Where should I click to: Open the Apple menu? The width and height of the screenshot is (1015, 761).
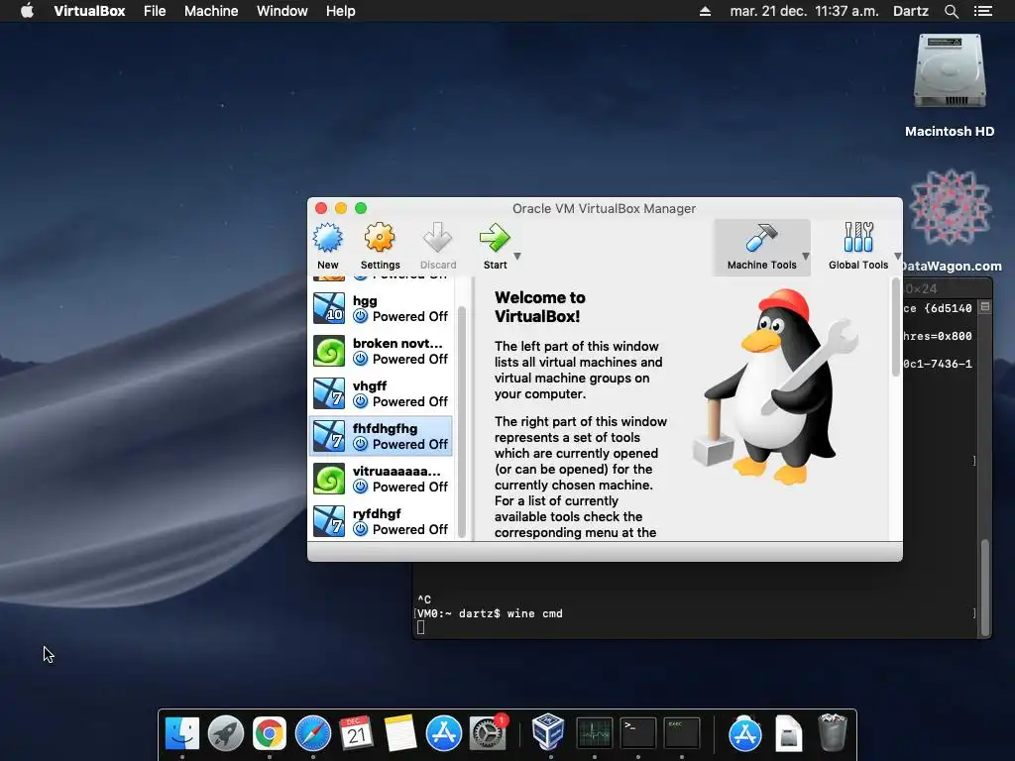tap(27, 11)
